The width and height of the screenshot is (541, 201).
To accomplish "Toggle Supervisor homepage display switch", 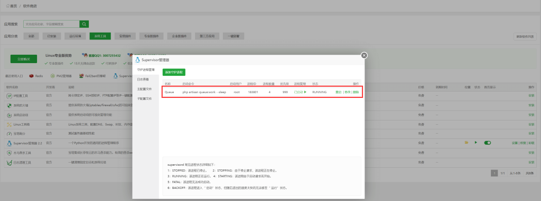I will (487, 143).
